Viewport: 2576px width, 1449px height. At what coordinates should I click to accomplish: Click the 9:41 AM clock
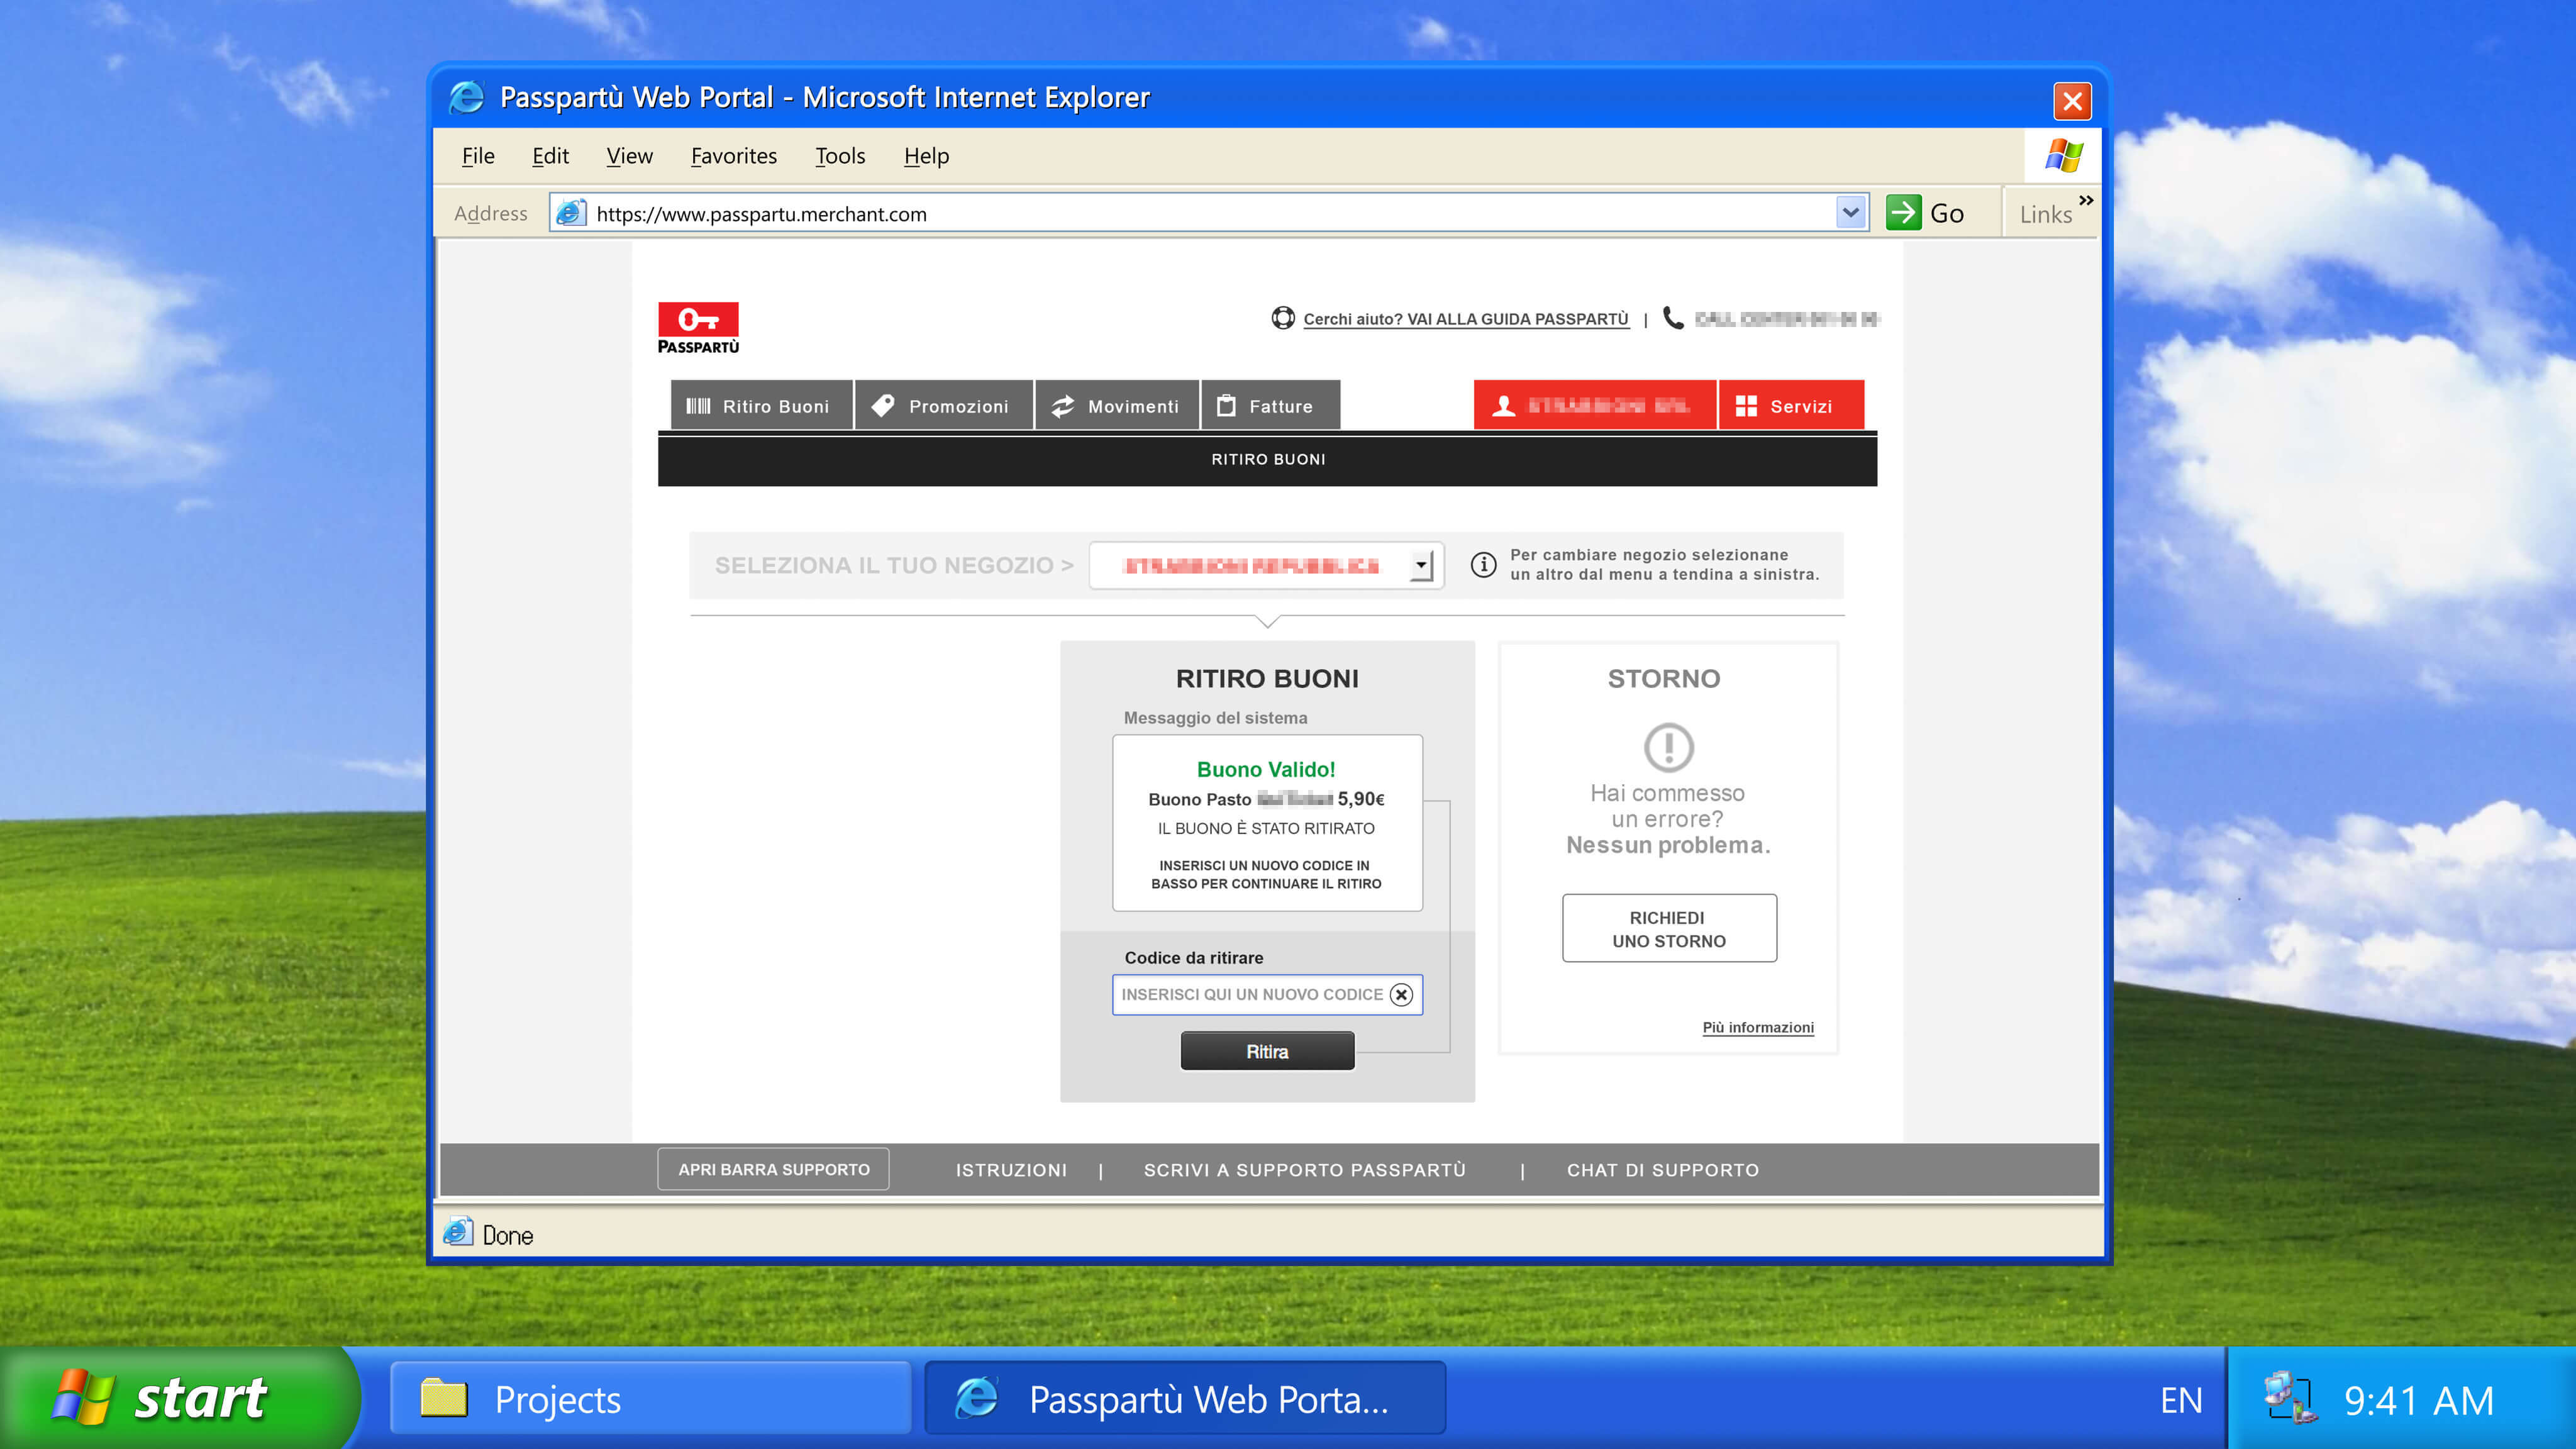coord(2418,1400)
